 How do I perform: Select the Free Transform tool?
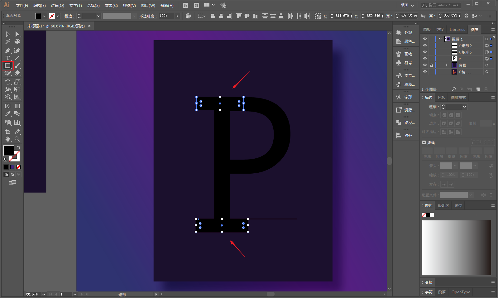coord(17,89)
